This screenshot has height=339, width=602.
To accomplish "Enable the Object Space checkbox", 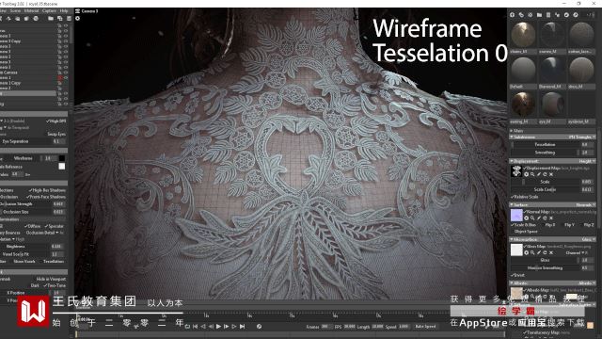I will click(x=525, y=232).
